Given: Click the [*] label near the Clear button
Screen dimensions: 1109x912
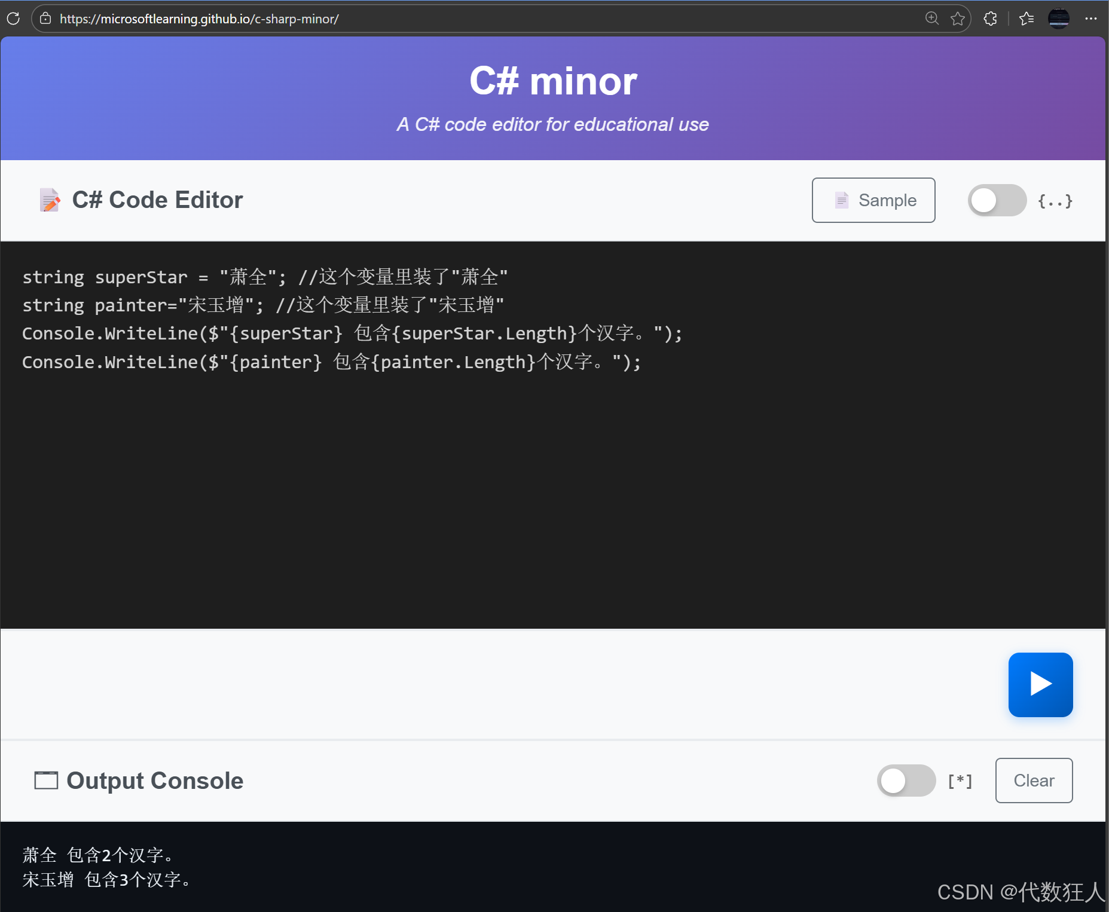Looking at the screenshot, I should click(x=960, y=781).
